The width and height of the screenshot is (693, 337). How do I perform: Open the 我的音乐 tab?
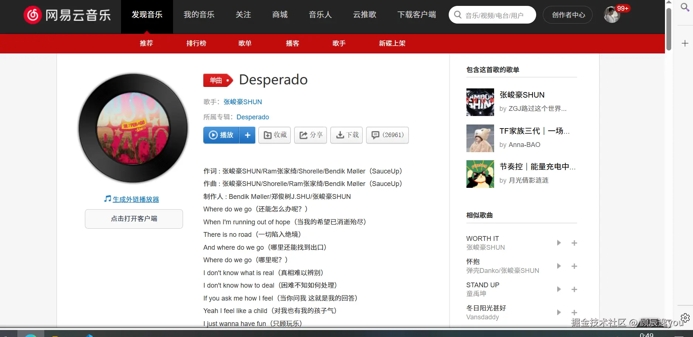point(199,15)
